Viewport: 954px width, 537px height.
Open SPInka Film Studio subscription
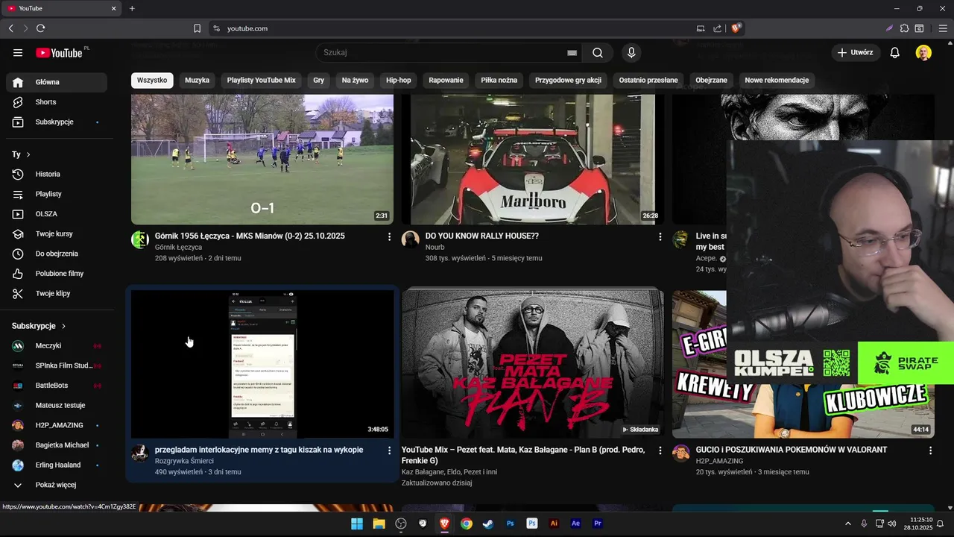[57, 365]
